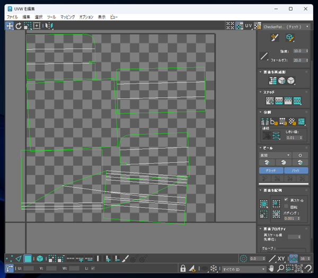Toggle the Freeze Selected snowflake icon

[214, 268]
